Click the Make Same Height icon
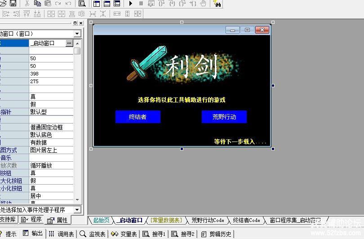The image size is (364, 239). pos(127,14)
